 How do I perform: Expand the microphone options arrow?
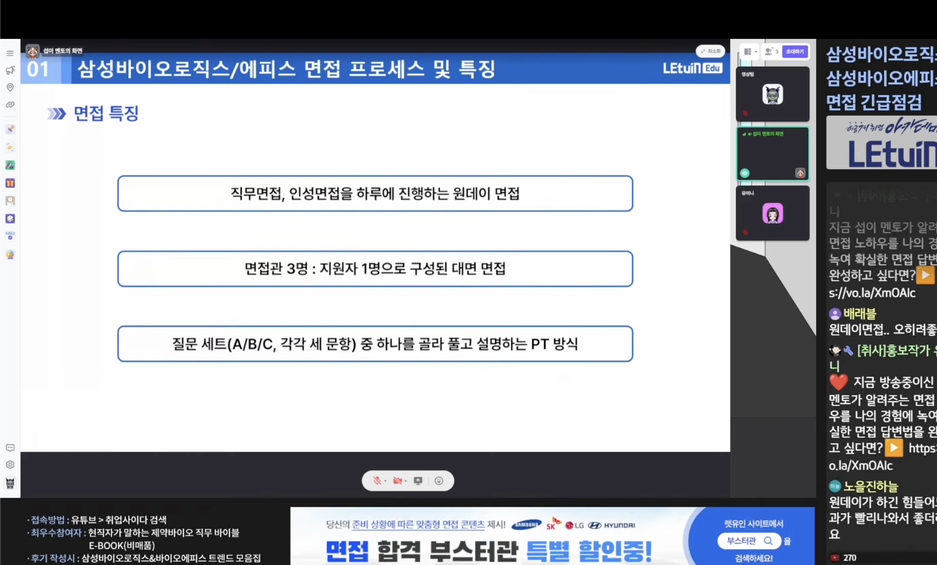[385, 481]
